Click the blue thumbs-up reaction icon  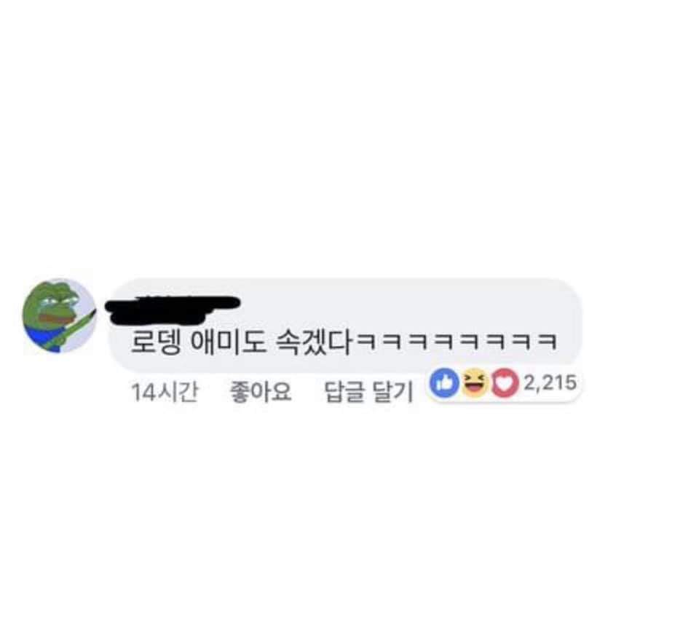coord(444,382)
